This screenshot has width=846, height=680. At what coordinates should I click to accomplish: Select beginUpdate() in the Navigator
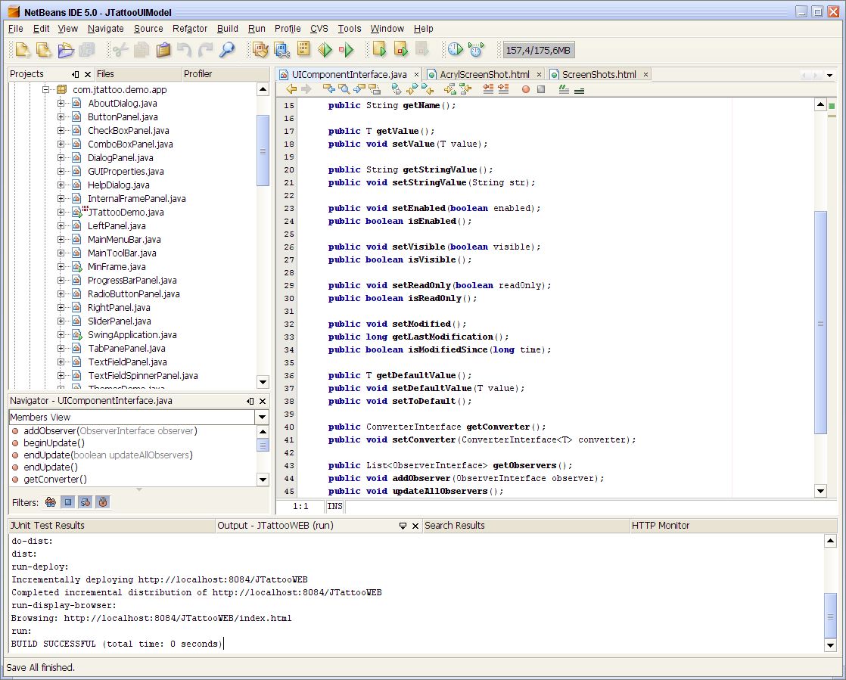[54, 442]
